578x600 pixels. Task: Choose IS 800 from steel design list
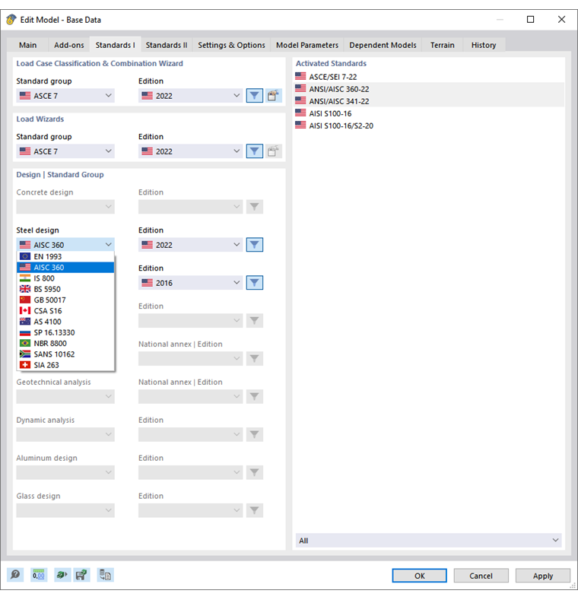coord(65,278)
